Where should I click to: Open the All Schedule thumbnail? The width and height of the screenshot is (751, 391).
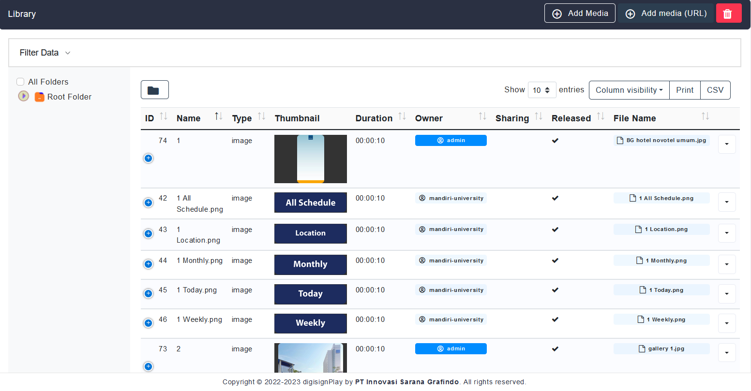pos(310,203)
